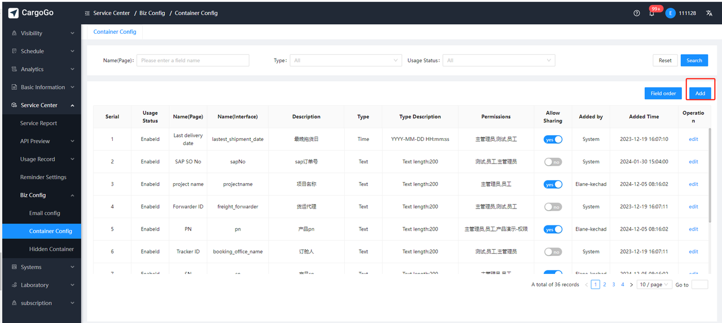Turn on Allow Sharing for Forwarder ID

pos(553,207)
